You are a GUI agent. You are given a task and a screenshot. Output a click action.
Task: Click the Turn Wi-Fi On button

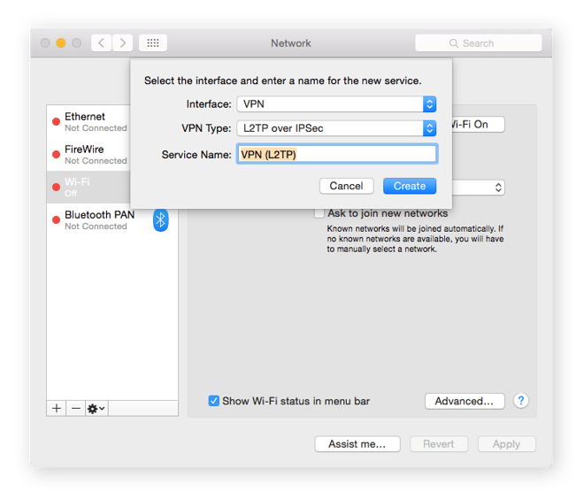point(478,125)
